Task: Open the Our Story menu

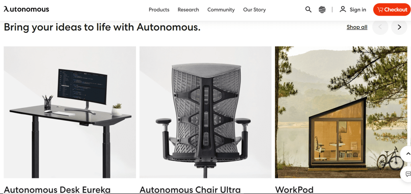Action: coord(254,10)
